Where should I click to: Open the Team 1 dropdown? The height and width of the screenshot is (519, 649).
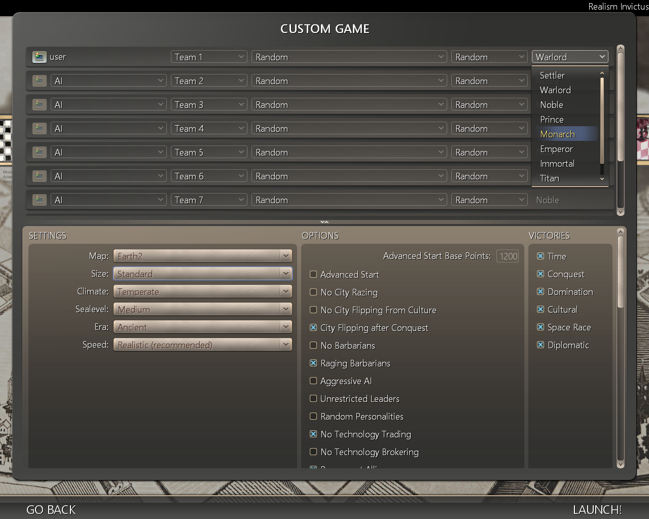click(209, 57)
